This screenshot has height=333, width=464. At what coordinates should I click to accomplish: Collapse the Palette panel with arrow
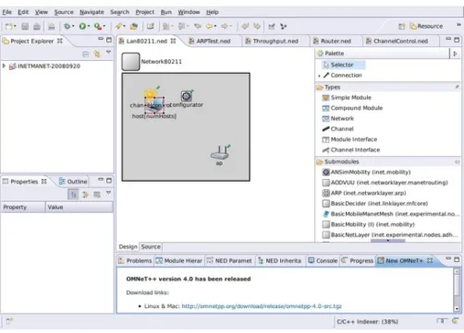(456, 54)
